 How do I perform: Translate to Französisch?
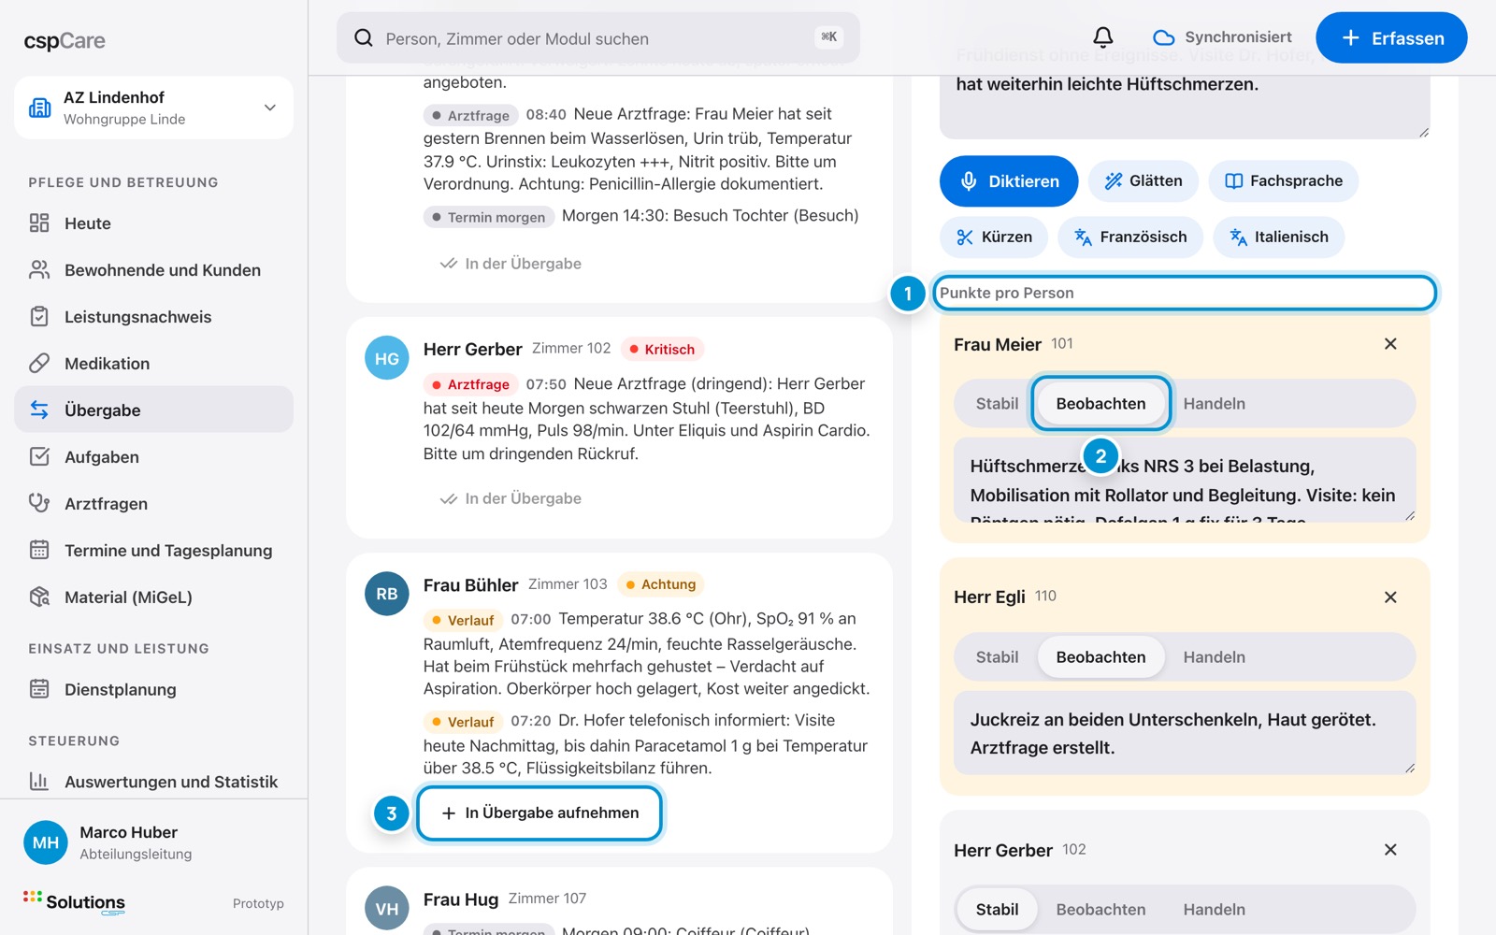click(1130, 237)
